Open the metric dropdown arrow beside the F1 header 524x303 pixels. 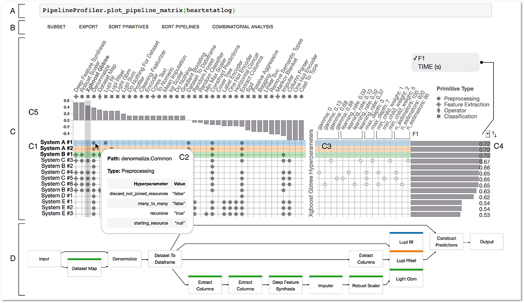pos(487,133)
